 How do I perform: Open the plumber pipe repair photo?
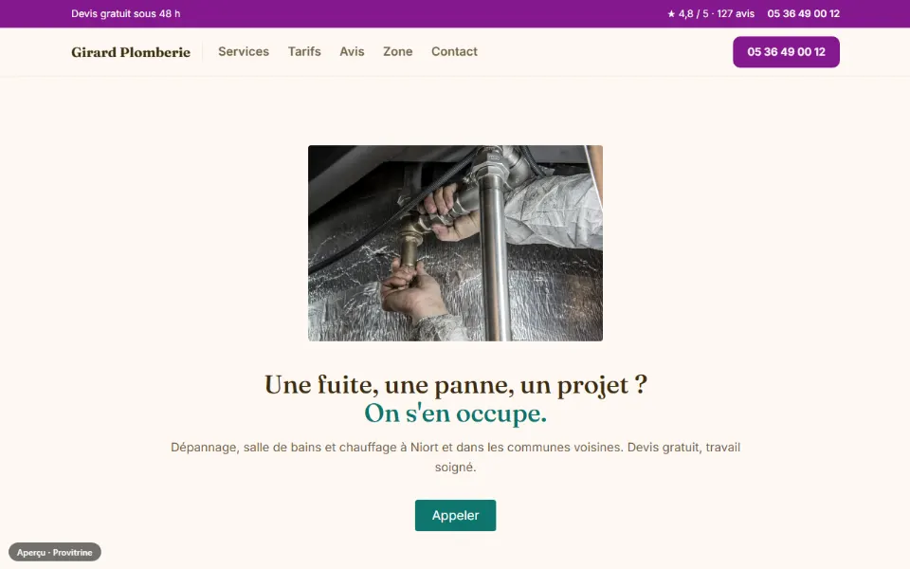[455, 243]
